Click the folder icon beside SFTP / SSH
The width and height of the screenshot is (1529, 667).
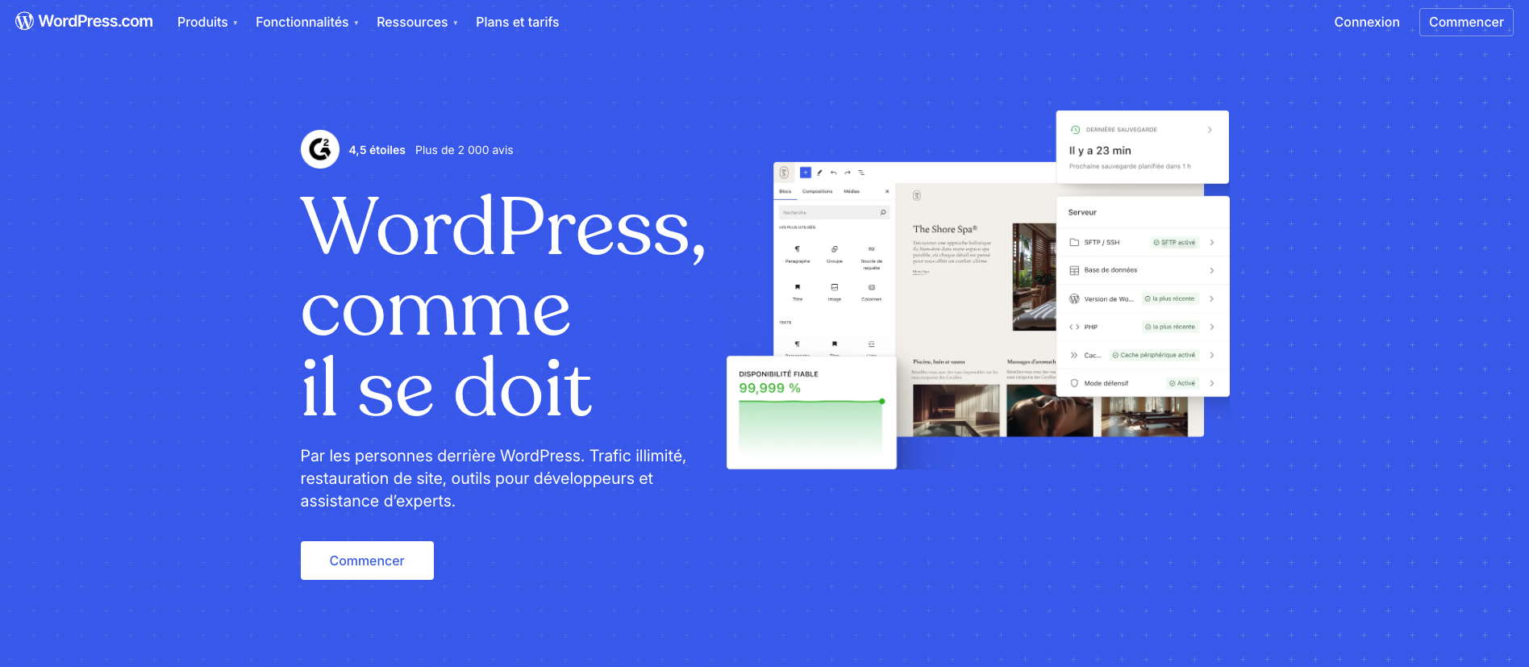pos(1074,242)
